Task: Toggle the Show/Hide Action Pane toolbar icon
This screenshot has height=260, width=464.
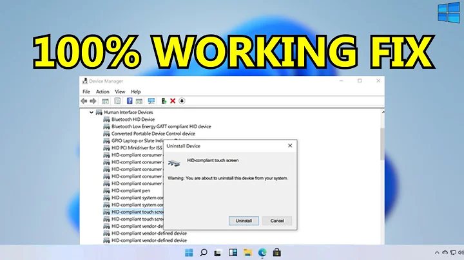Action: pyautogui.click(x=139, y=101)
